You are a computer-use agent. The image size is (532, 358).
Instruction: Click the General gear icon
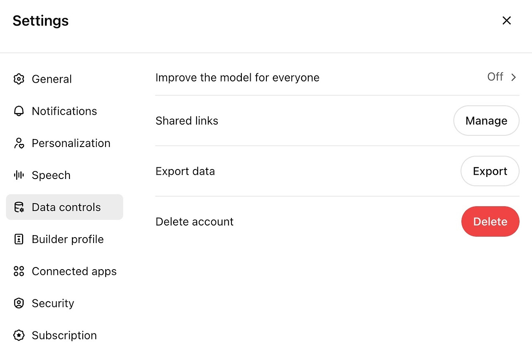(x=19, y=79)
